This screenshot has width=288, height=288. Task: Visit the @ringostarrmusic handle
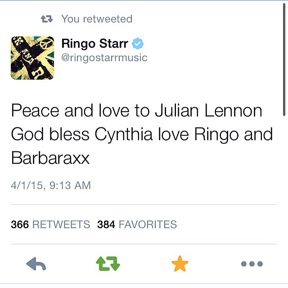pos(104,58)
